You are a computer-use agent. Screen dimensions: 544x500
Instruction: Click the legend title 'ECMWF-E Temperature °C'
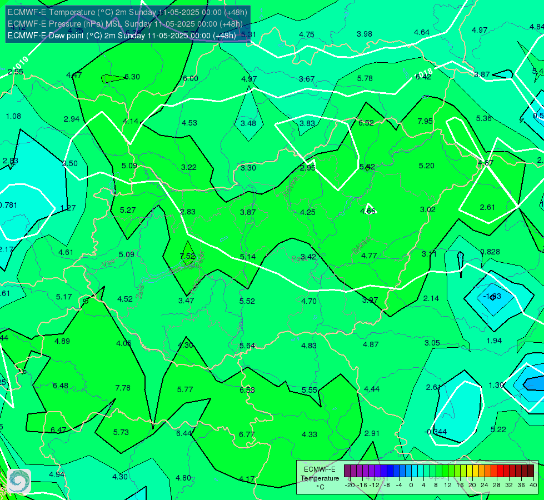[x=320, y=478]
